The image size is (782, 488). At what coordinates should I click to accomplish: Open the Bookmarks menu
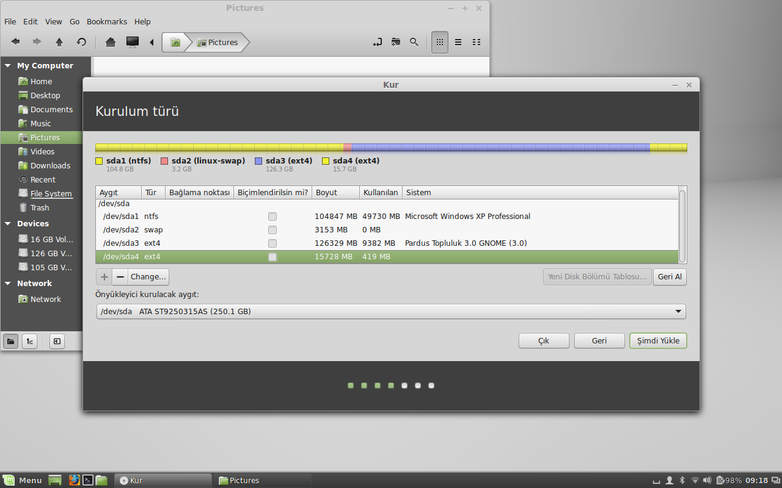pyautogui.click(x=107, y=21)
